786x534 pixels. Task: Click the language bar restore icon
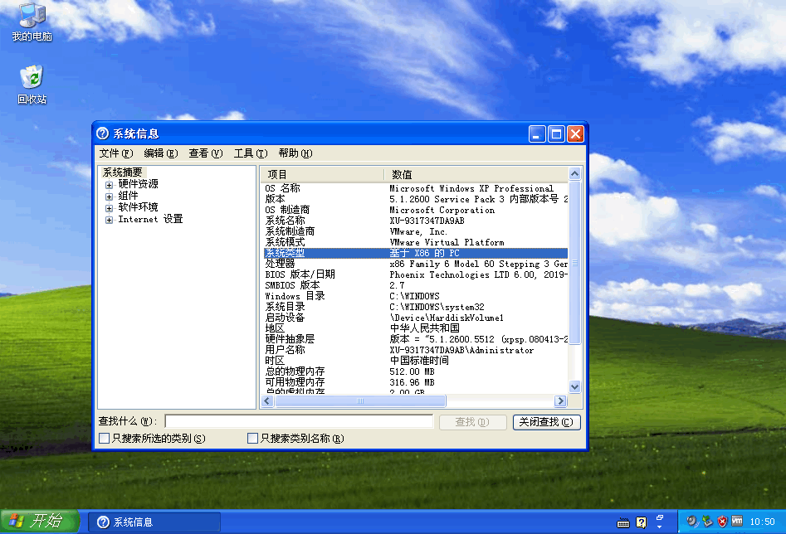pos(660,517)
